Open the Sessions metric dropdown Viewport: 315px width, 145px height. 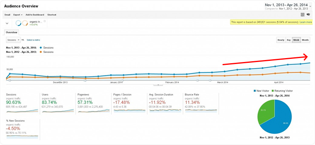pyautogui.click(x=13, y=40)
